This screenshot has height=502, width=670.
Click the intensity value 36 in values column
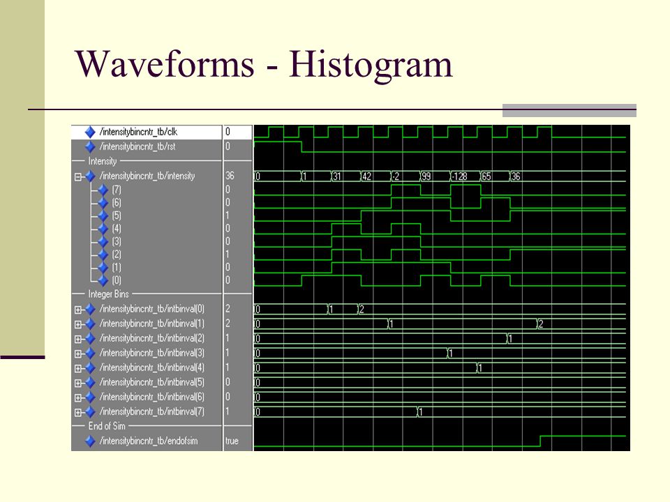click(230, 176)
